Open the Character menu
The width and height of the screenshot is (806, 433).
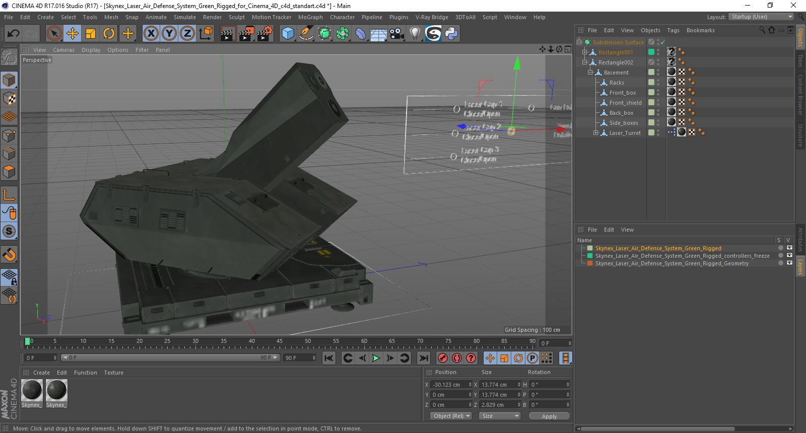(x=342, y=17)
